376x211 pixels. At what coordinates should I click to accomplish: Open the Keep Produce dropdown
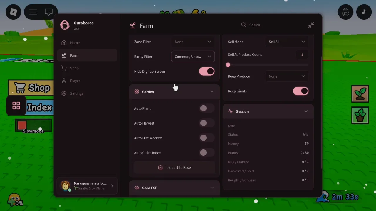[287, 76]
